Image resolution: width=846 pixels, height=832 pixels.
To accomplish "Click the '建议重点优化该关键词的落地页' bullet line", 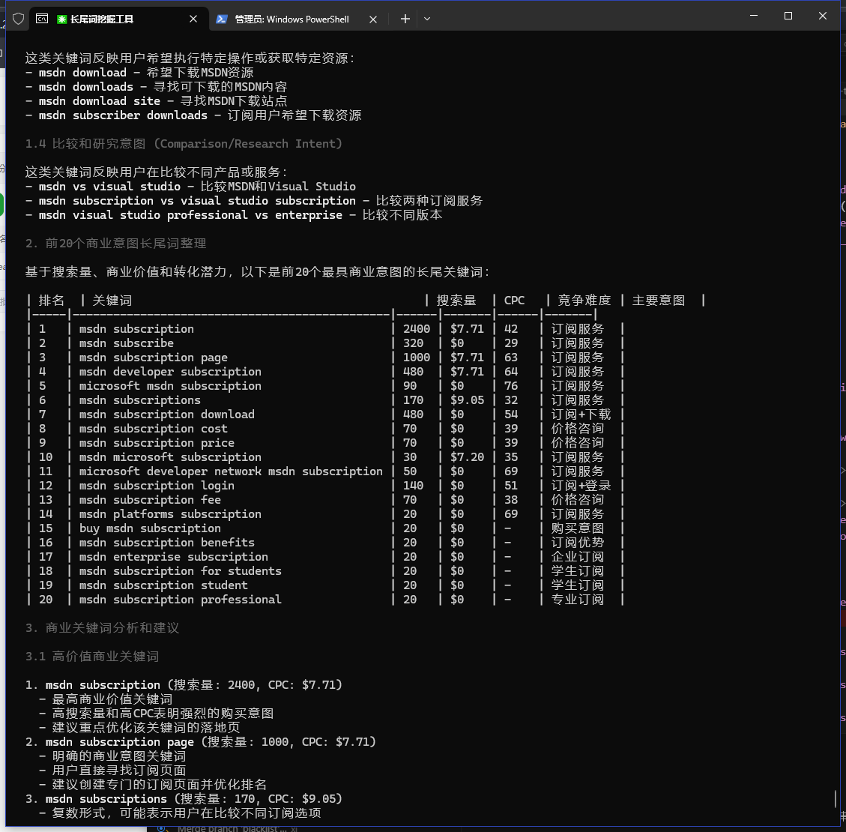I will 139,728.
